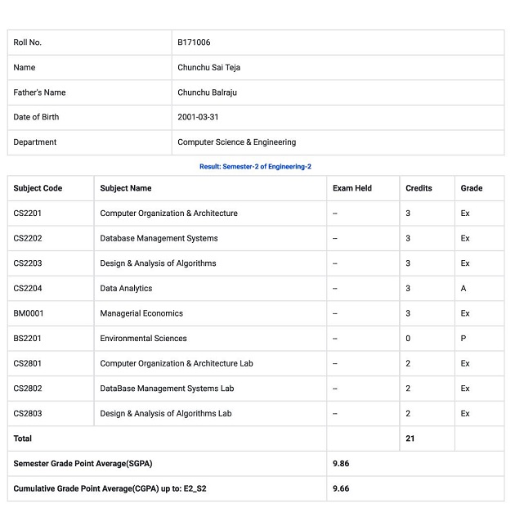
Task: Select the student name Chunchu Sai Teja
Action: point(208,67)
